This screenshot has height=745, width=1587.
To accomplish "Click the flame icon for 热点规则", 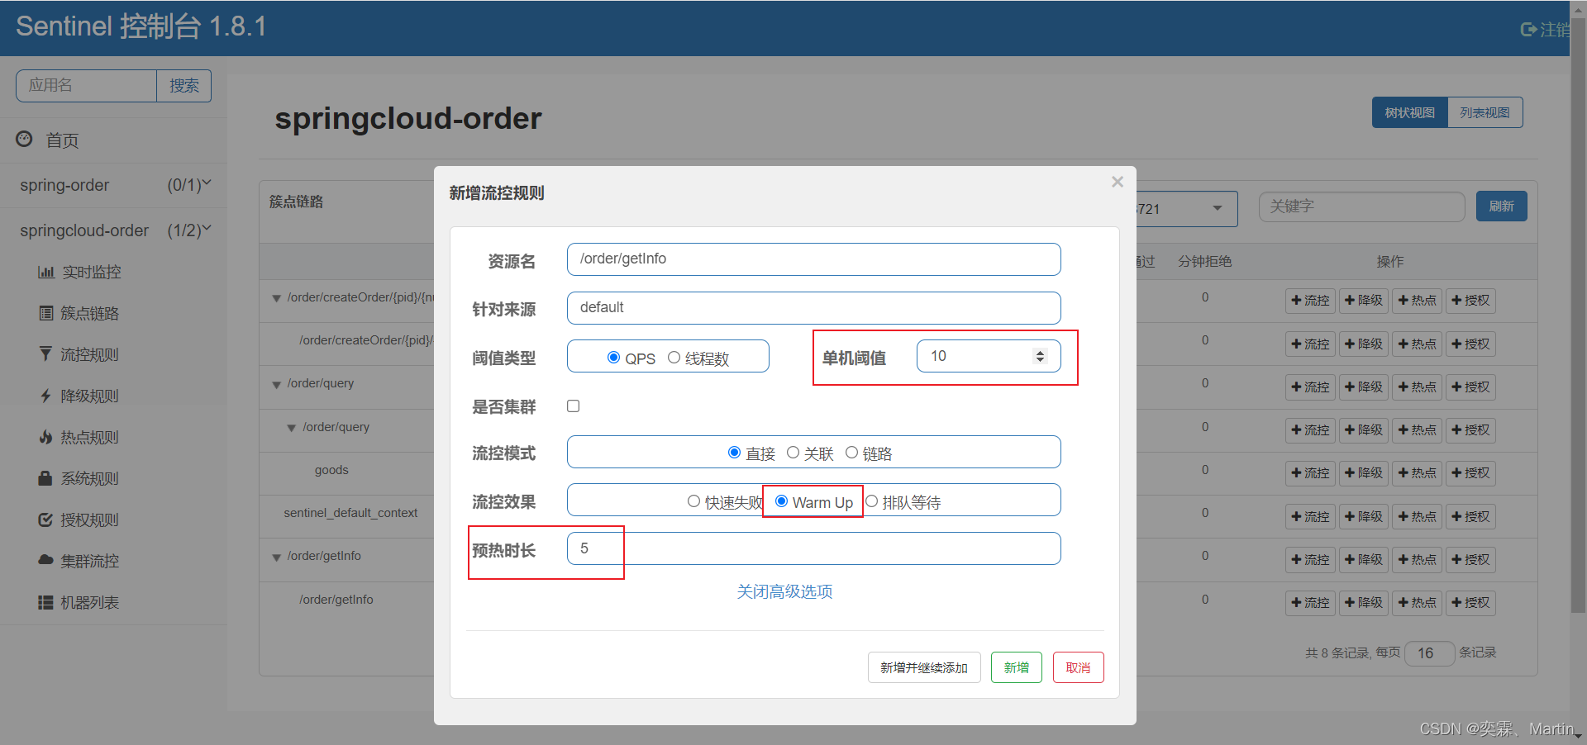I will [45, 437].
